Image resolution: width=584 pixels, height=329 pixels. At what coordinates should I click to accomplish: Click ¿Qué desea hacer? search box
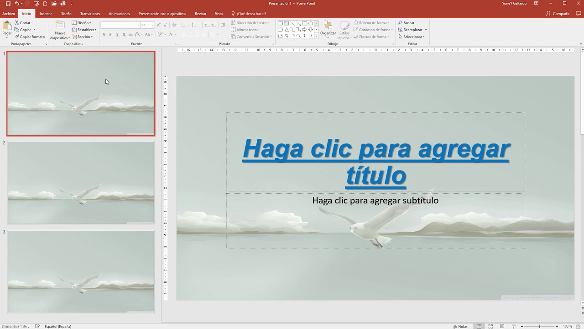[249, 14]
